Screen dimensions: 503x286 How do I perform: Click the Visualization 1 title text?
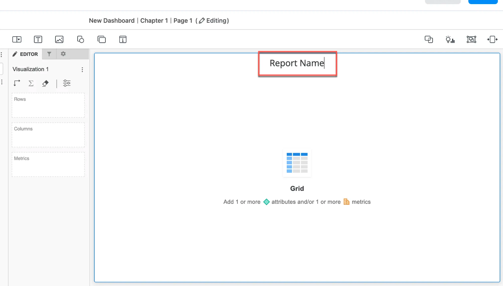click(x=31, y=69)
